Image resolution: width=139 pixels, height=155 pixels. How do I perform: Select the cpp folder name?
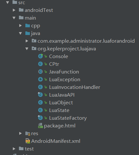coord(36,26)
